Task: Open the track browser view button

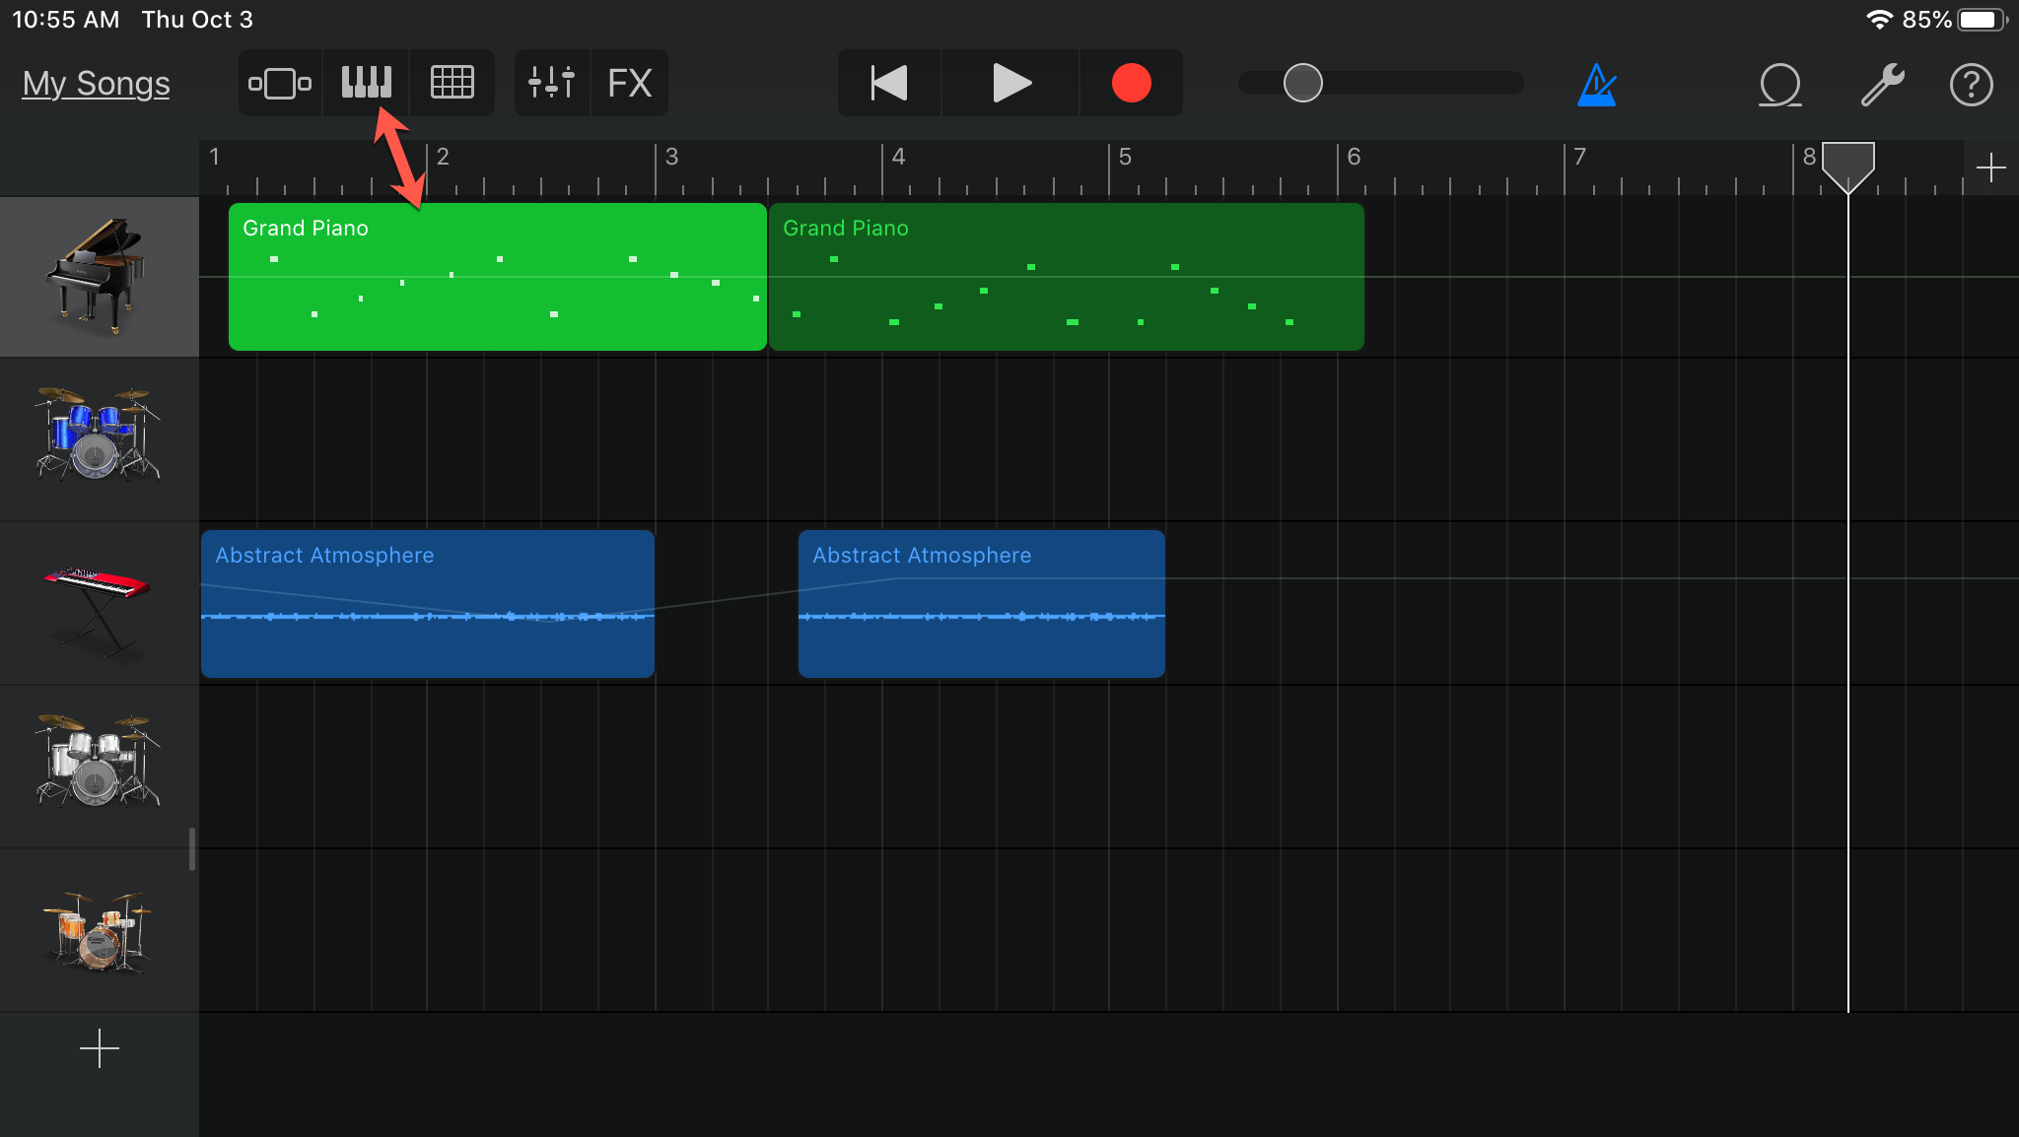Action: (280, 84)
